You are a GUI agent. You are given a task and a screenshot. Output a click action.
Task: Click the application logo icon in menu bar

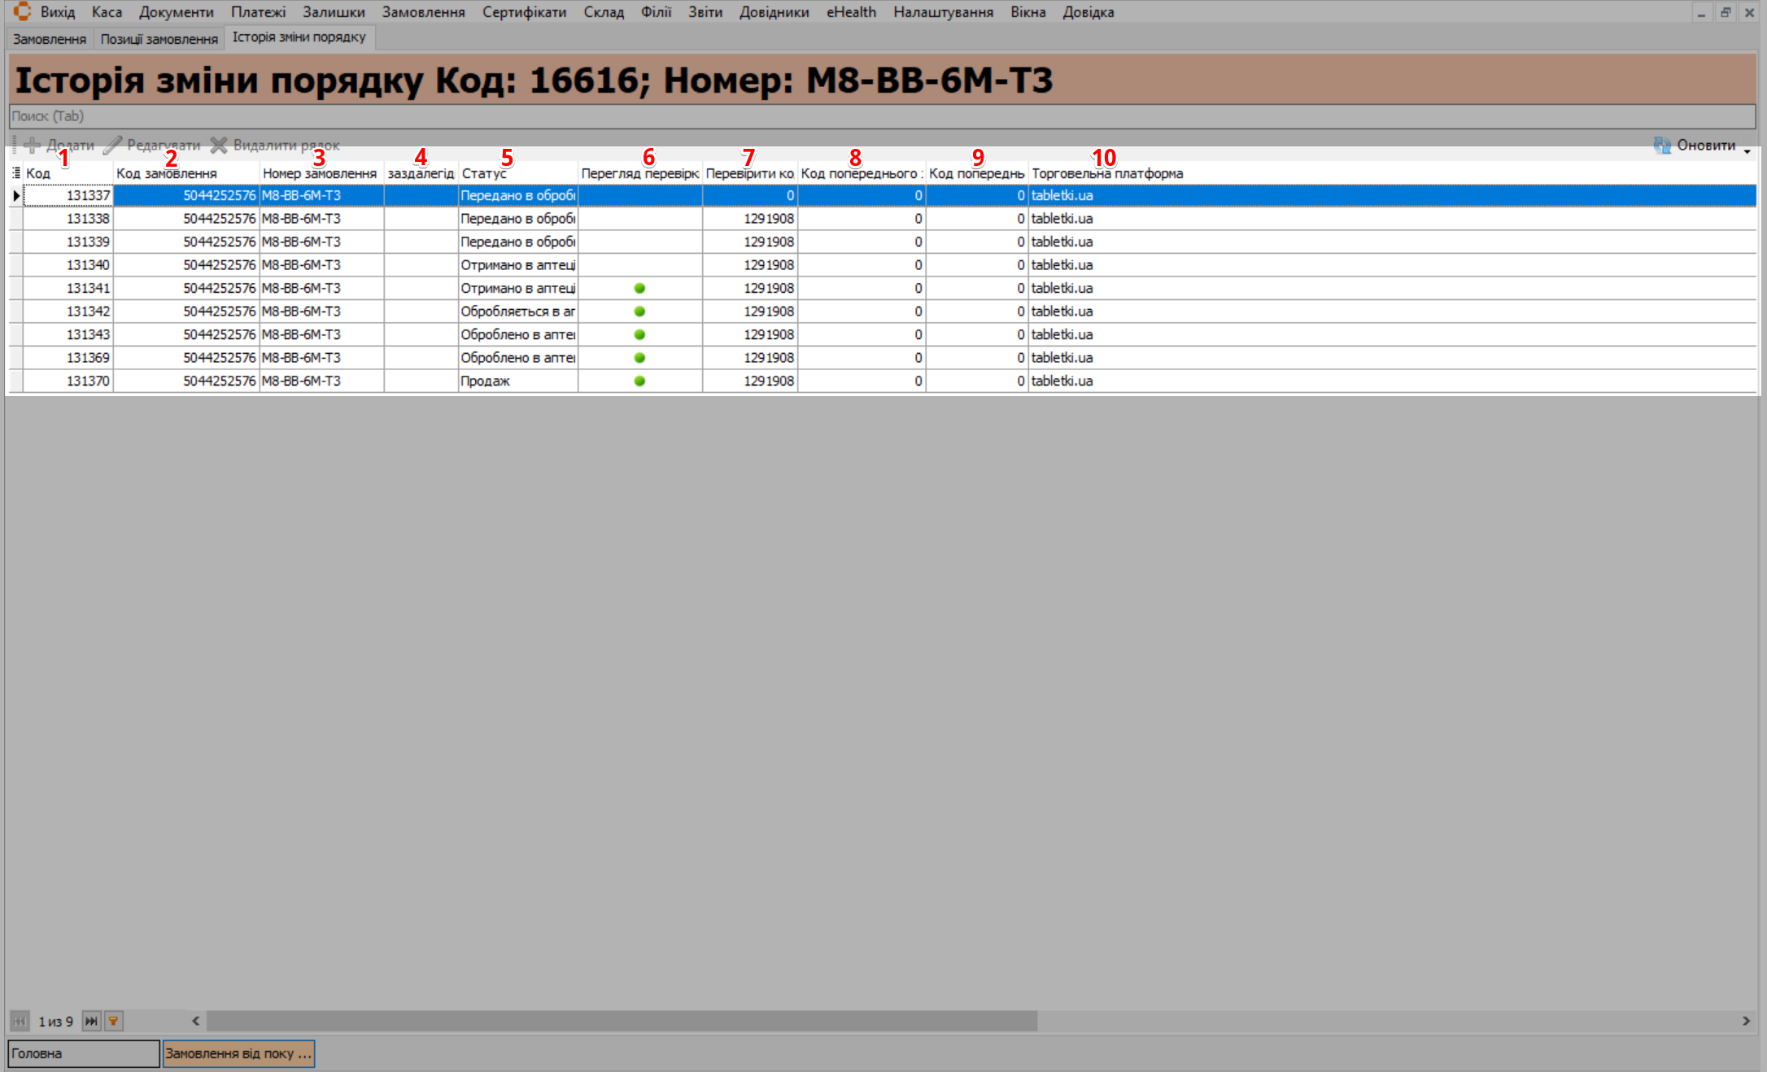[22, 11]
